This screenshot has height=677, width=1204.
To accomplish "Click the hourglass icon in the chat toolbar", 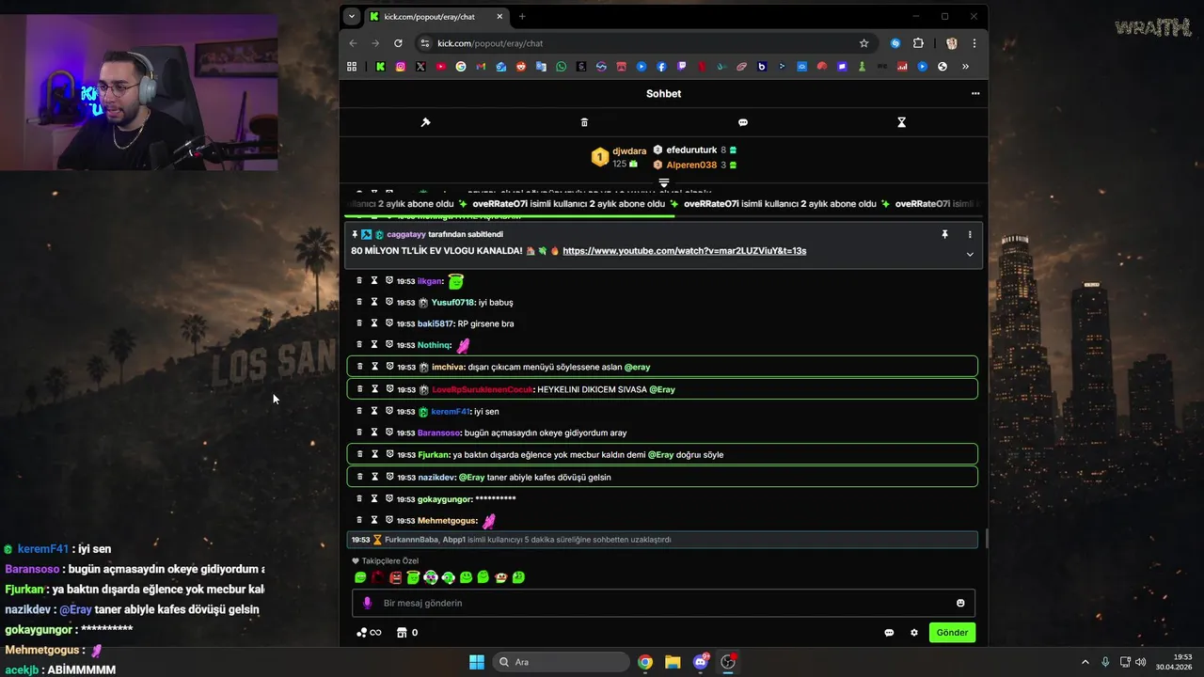I will [x=901, y=122].
